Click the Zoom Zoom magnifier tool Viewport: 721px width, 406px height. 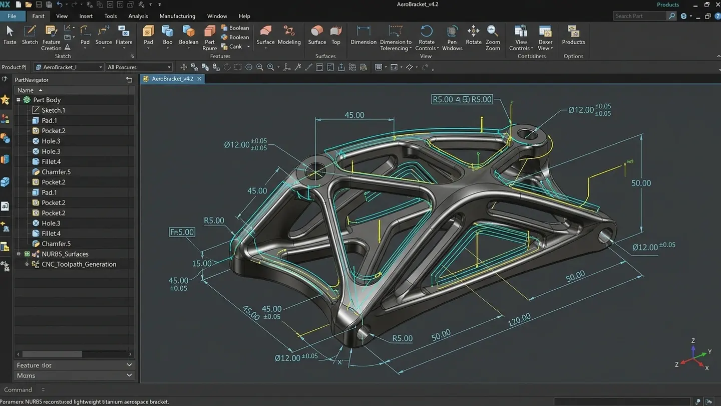[x=493, y=38]
